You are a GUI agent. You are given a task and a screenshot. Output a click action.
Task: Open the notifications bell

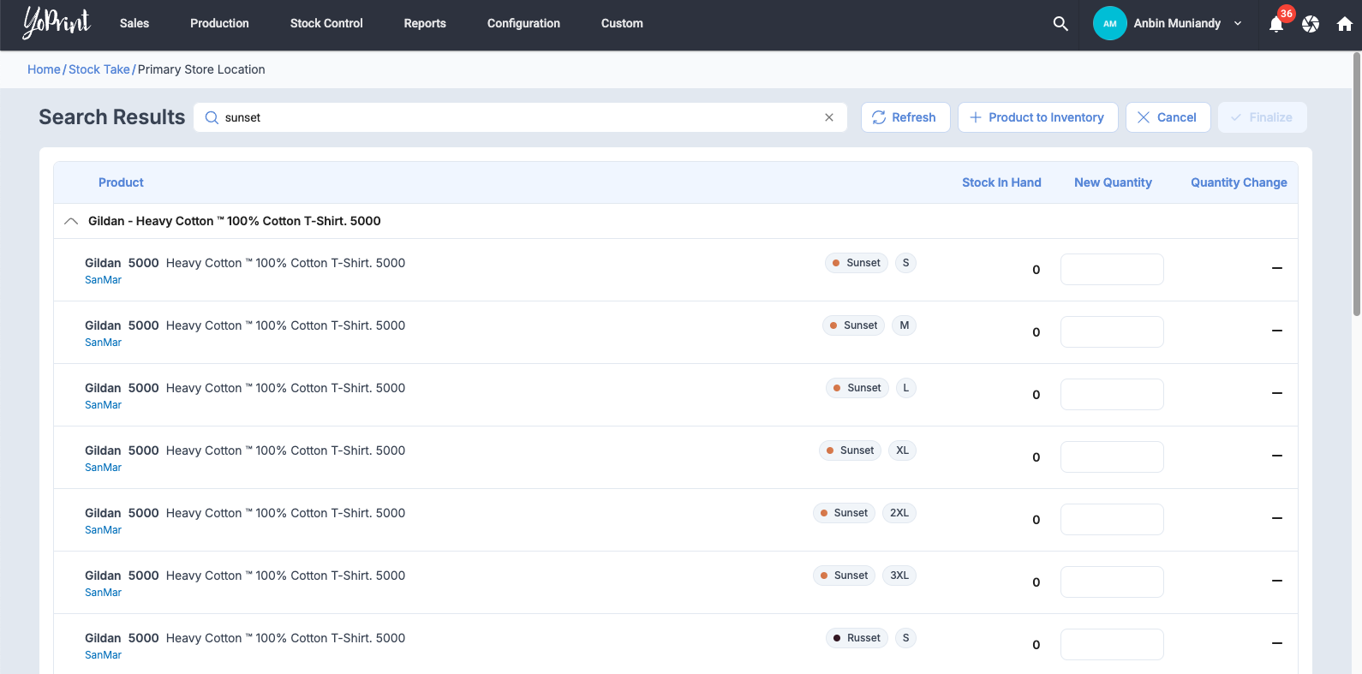1275,24
